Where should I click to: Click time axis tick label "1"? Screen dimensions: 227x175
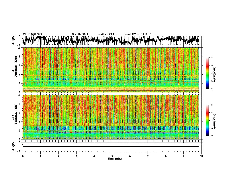pos(40,156)
